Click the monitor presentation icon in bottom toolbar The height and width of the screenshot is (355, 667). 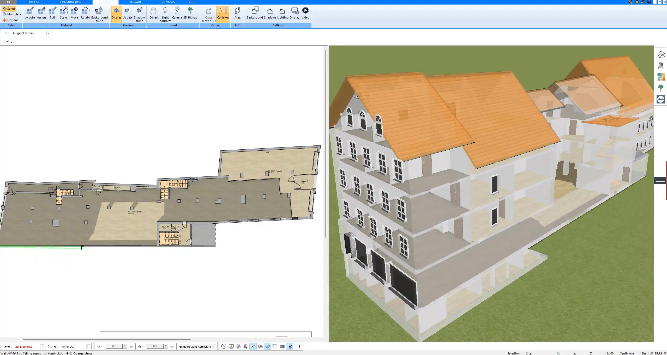click(x=231, y=346)
